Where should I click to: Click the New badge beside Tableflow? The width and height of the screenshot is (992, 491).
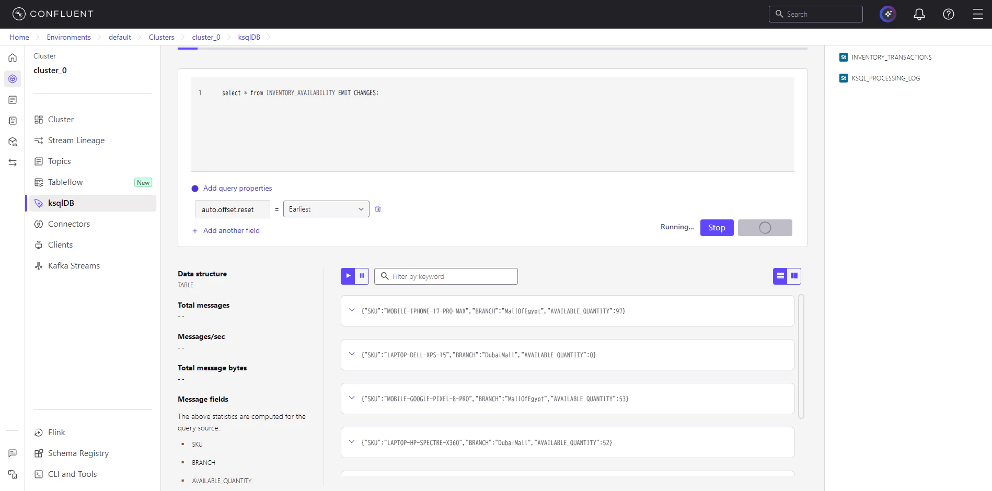tap(143, 182)
